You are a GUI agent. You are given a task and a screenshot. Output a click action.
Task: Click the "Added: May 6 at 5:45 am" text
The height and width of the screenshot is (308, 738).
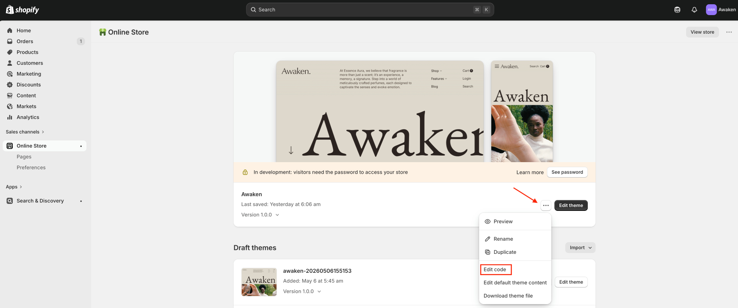pyautogui.click(x=313, y=281)
